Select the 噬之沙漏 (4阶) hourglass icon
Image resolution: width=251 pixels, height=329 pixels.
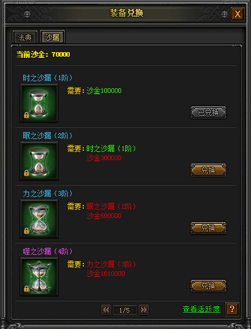(39, 276)
